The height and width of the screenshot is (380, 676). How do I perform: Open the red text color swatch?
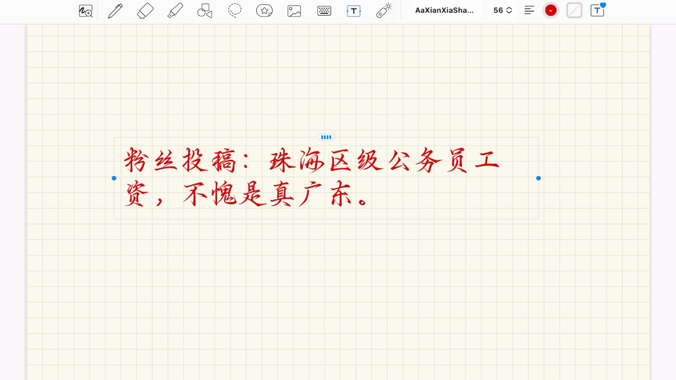(551, 10)
